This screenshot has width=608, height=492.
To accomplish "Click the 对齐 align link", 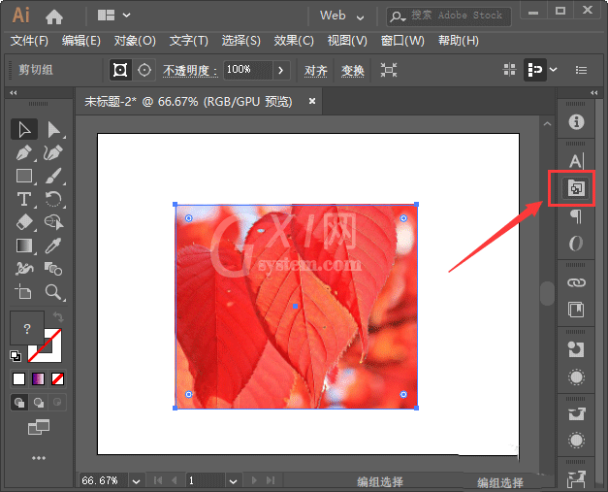I will (315, 71).
